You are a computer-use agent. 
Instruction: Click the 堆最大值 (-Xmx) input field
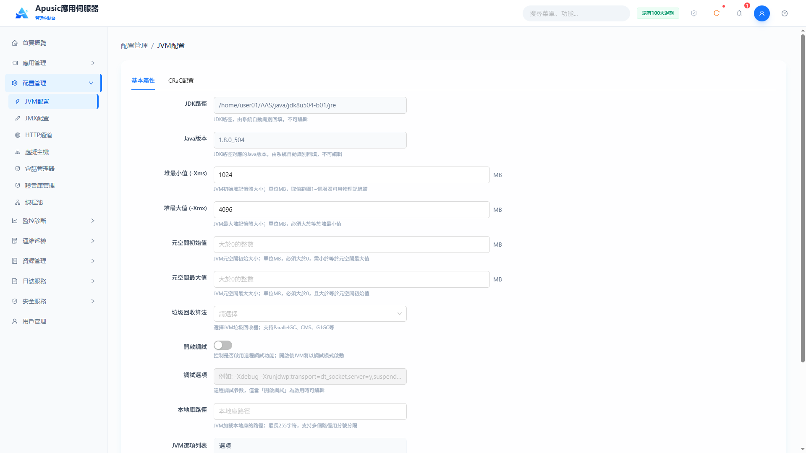pyautogui.click(x=352, y=210)
